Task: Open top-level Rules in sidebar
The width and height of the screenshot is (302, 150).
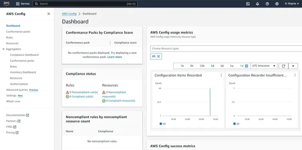Action: [10, 37]
